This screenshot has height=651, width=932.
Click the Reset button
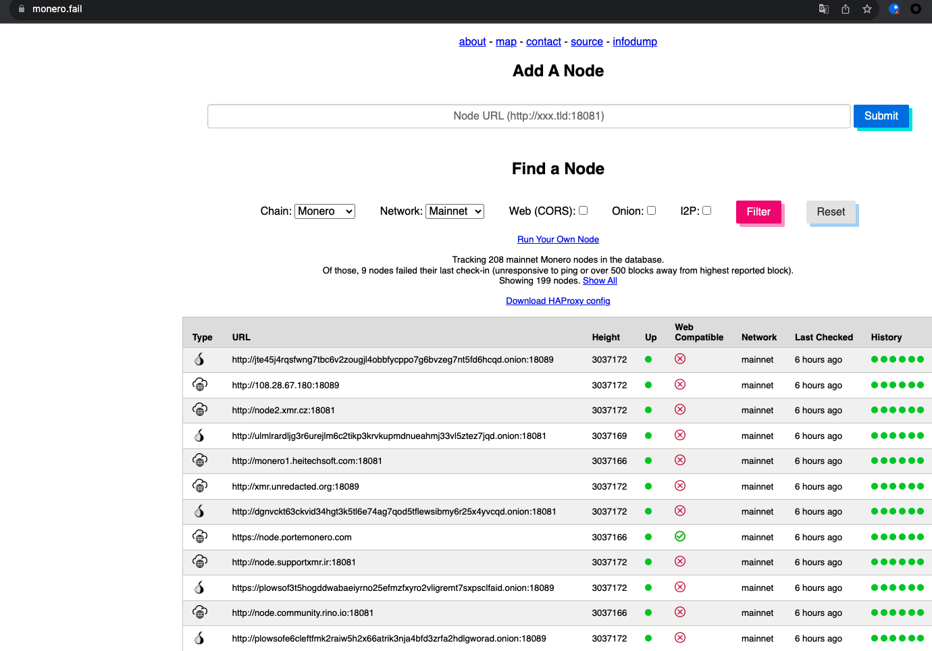point(831,212)
